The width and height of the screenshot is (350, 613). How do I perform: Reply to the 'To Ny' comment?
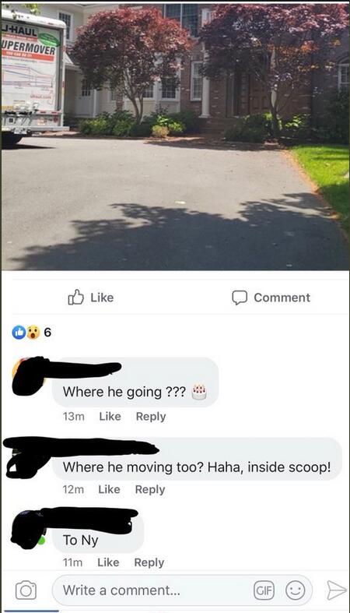click(149, 563)
